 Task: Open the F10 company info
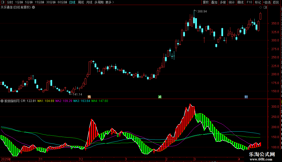[249, 2]
